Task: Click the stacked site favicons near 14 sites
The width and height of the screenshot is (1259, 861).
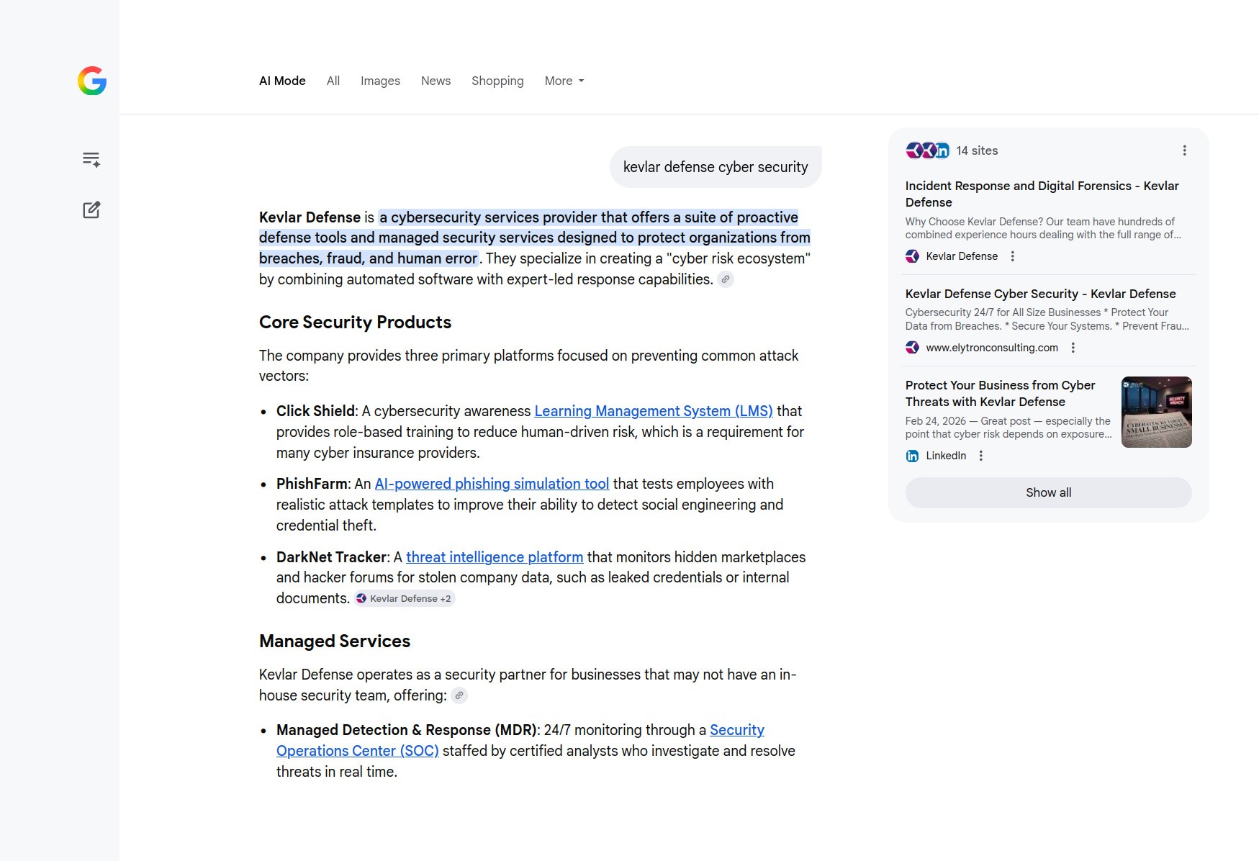Action: tap(928, 150)
